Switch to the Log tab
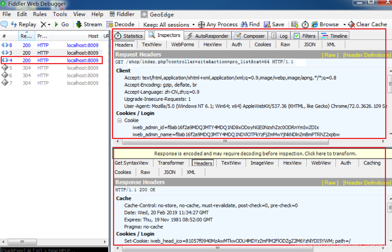This screenshot has height=252, width=392. (279, 36)
